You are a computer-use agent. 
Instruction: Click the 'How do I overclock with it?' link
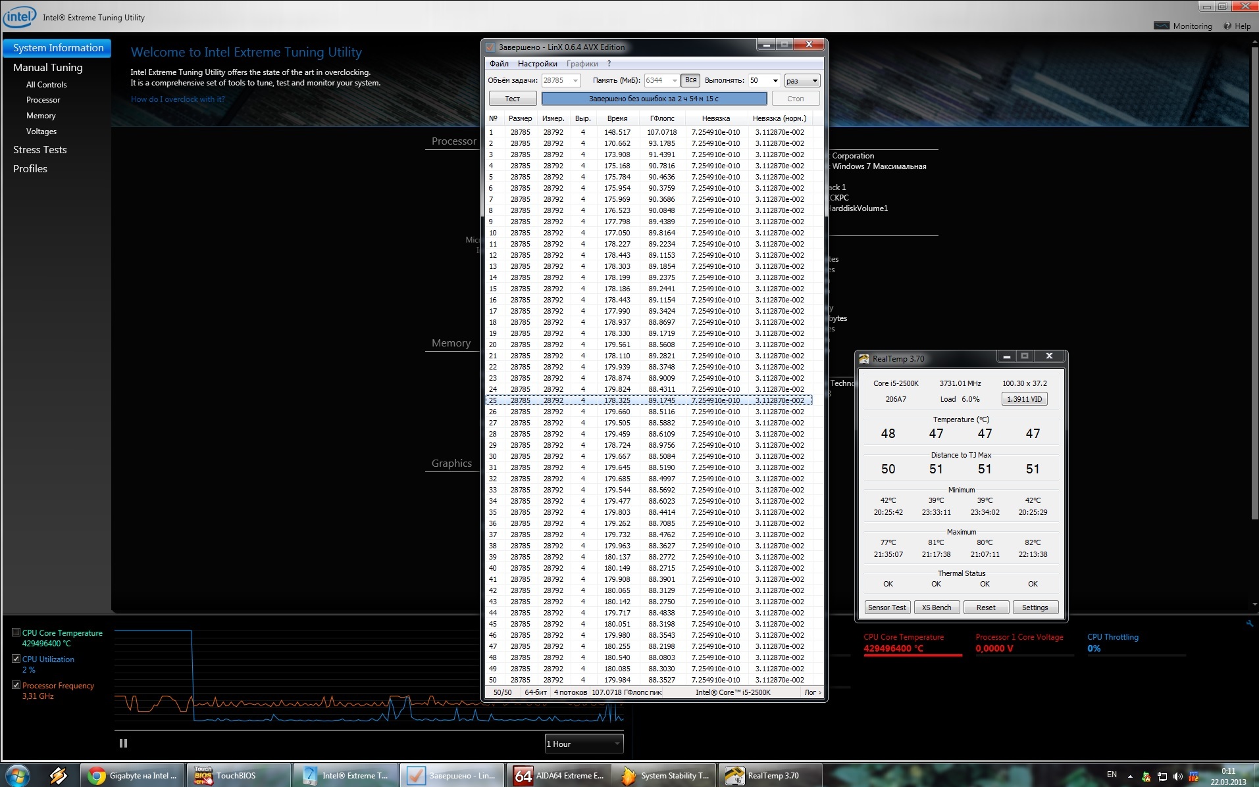(x=178, y=99)
